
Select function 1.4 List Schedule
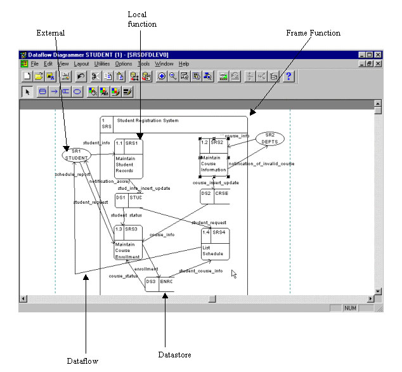tap(216, 244)
